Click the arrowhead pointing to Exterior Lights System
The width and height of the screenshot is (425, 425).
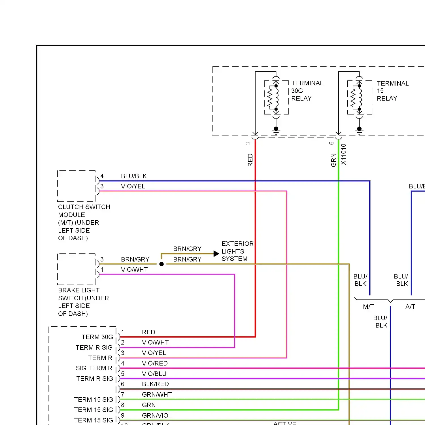(216, 254)
